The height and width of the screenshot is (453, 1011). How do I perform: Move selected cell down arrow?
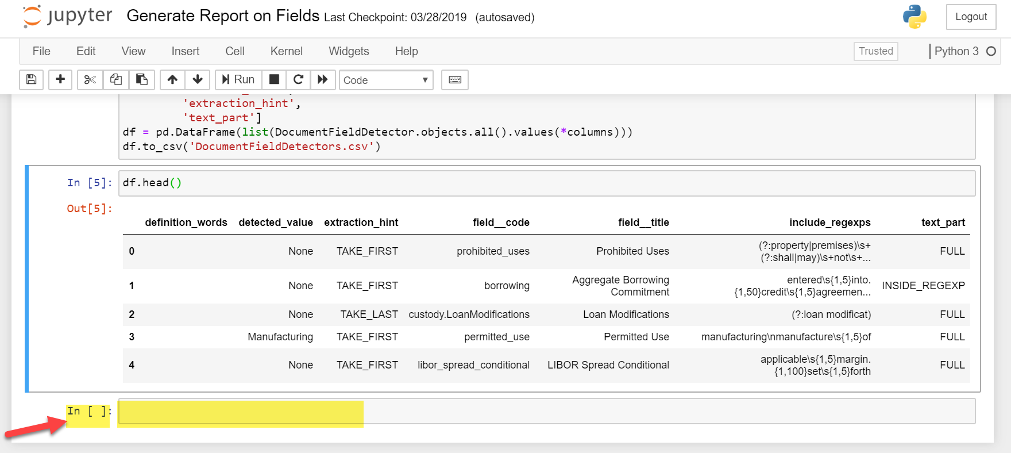198,79
